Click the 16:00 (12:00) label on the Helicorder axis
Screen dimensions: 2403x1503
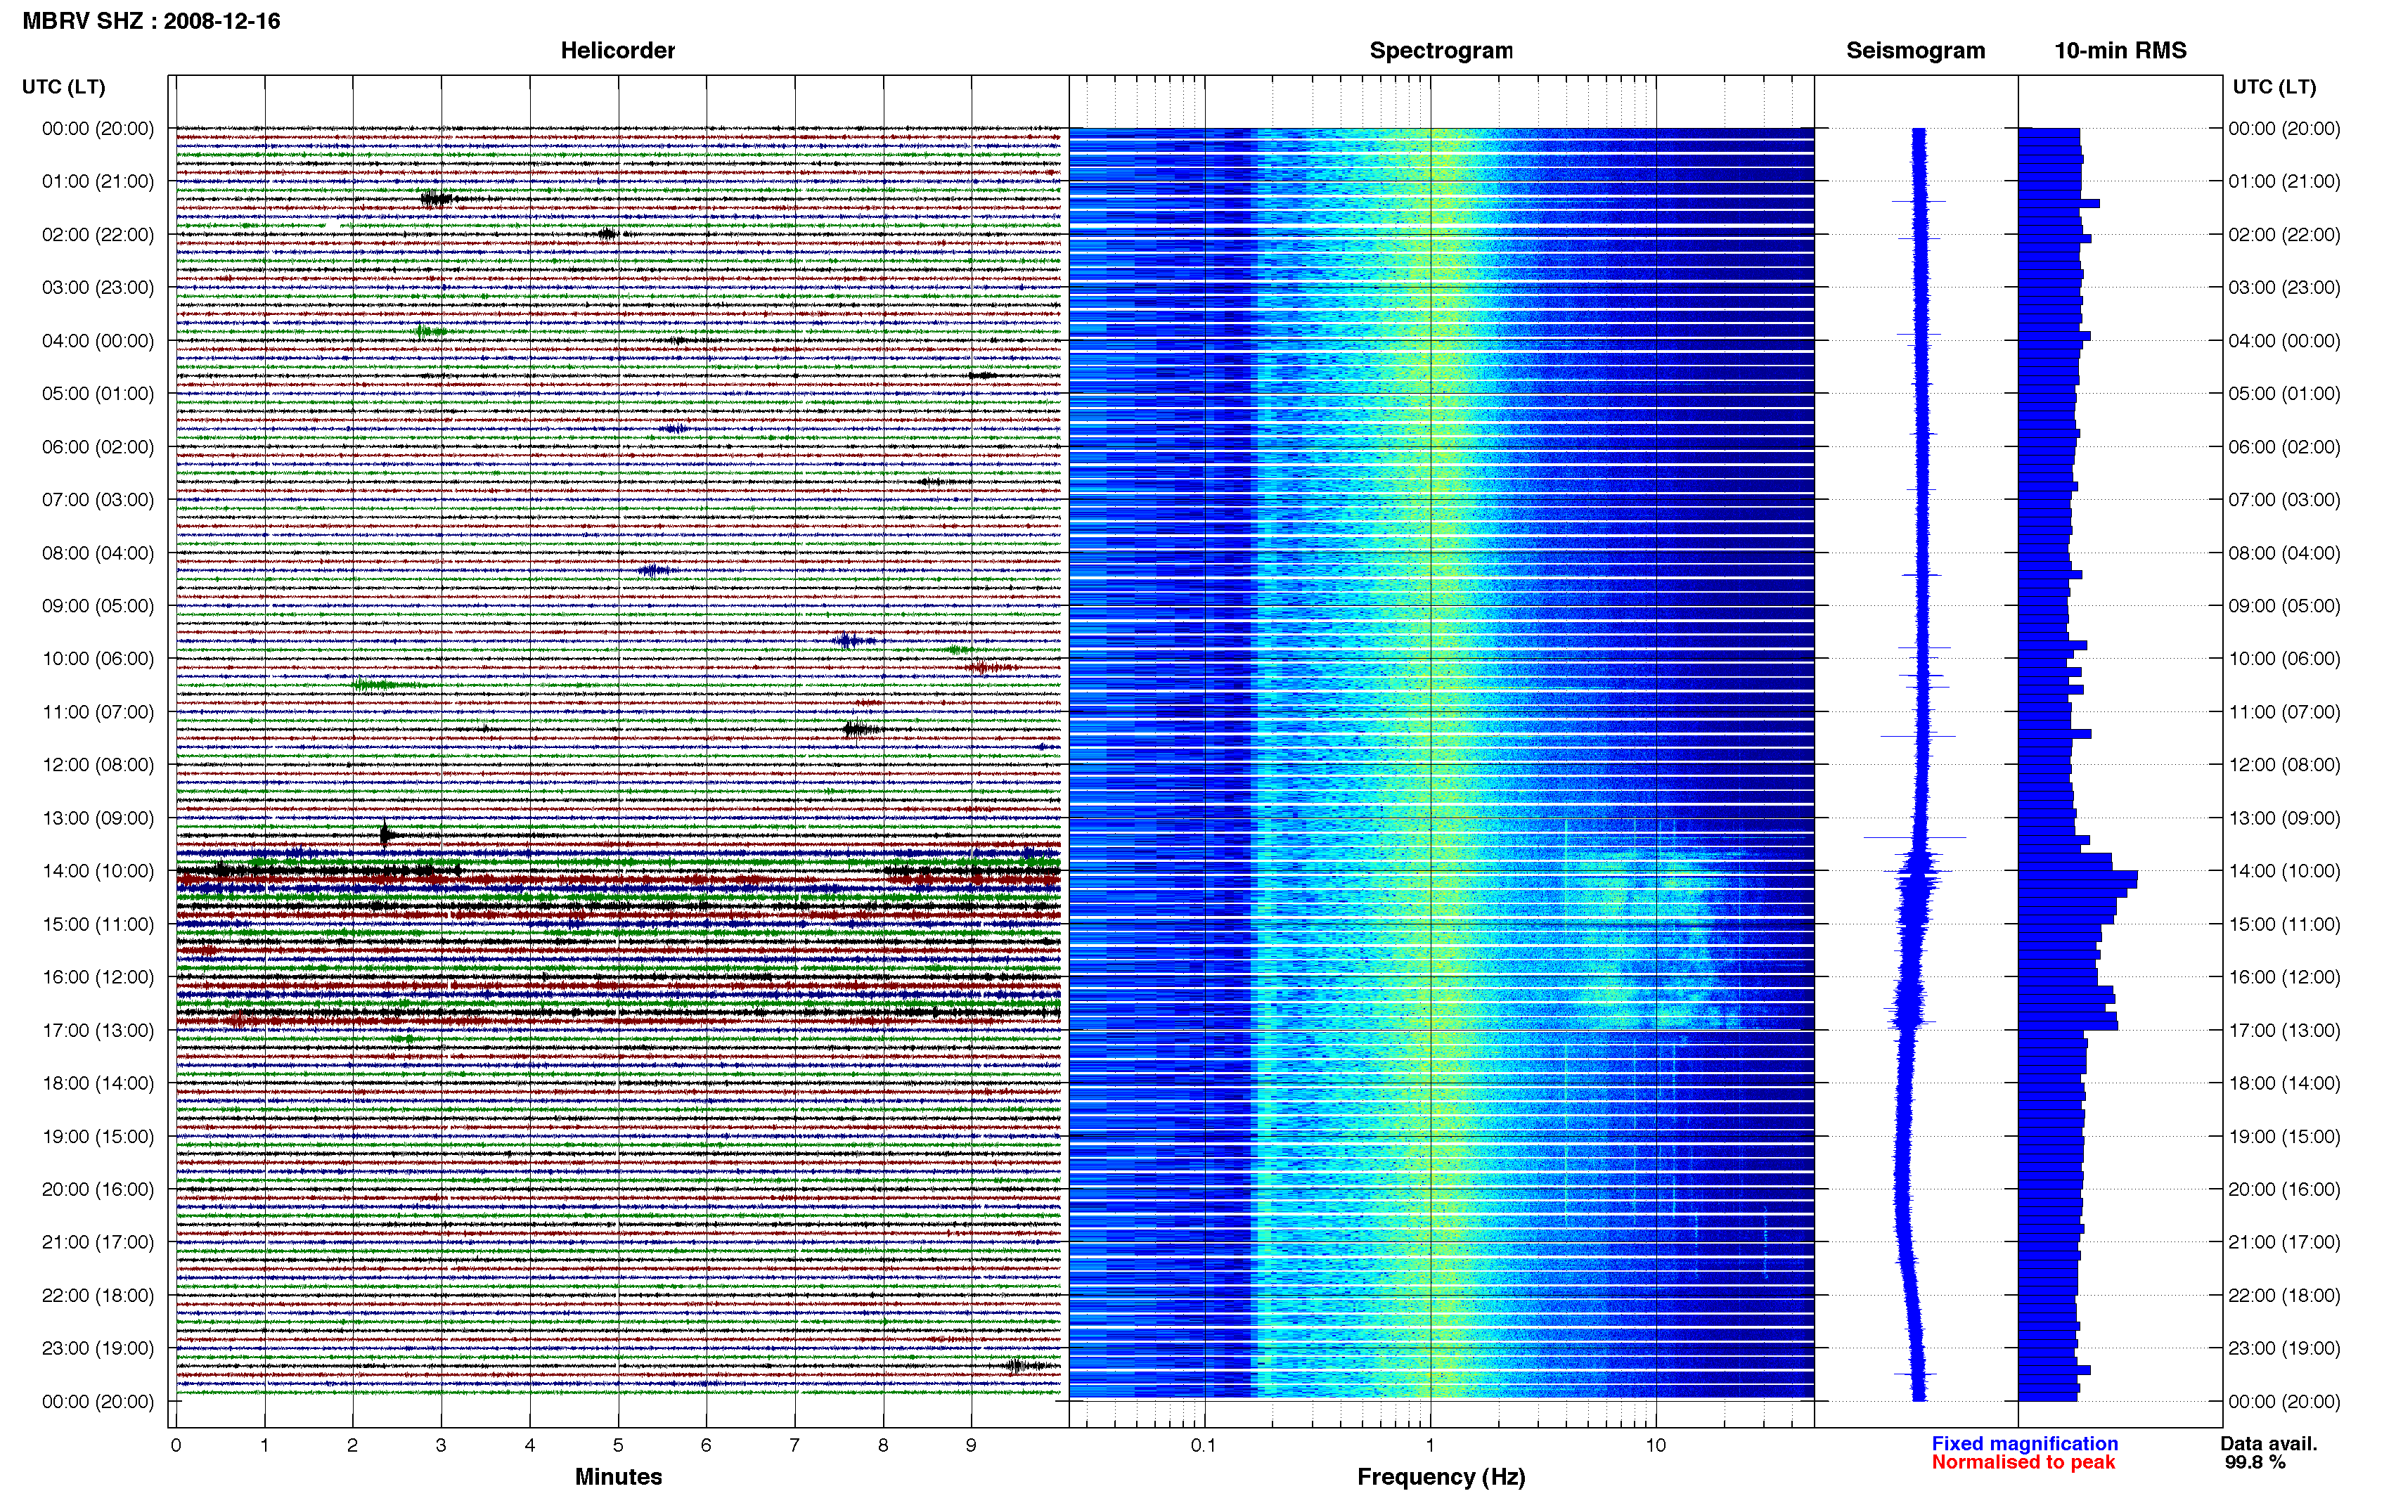coord(98,976)
